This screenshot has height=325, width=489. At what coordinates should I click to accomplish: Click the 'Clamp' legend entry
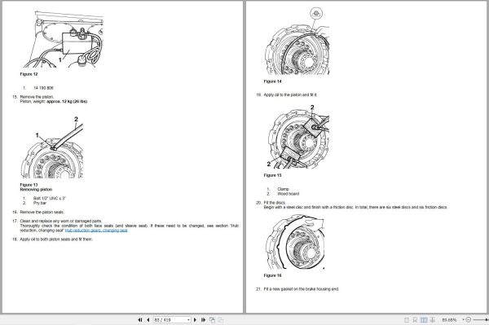pos(283,189)
